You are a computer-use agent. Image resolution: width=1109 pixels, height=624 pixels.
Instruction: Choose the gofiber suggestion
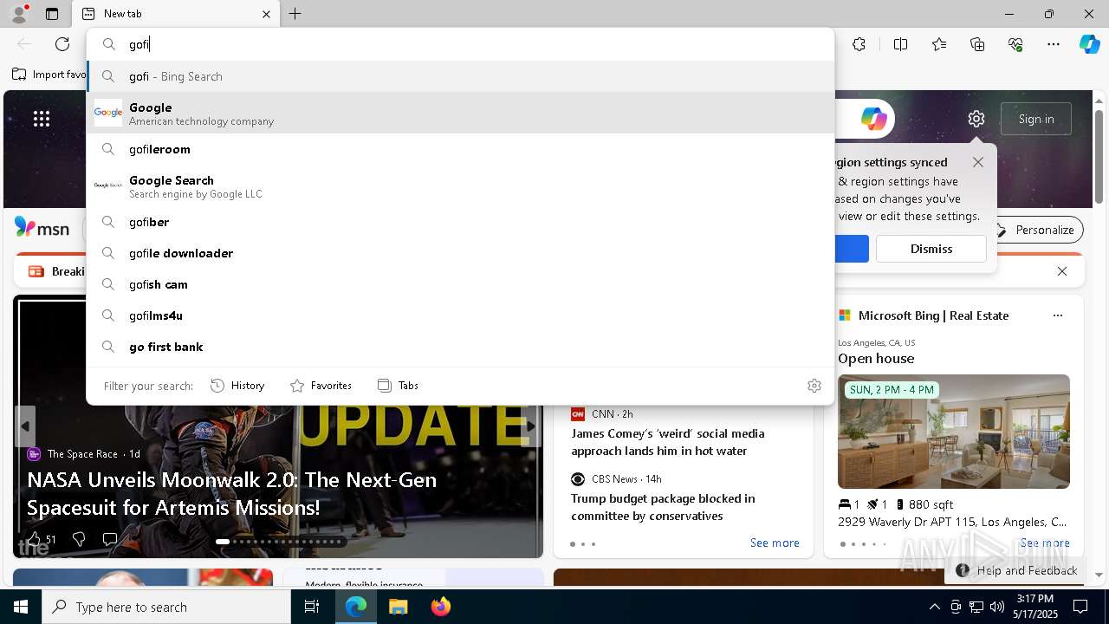point(461,222)
